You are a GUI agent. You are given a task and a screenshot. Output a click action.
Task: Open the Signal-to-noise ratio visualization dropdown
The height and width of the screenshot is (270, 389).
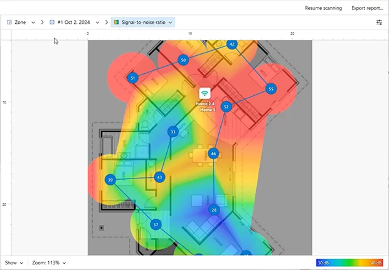click(143, 23)
